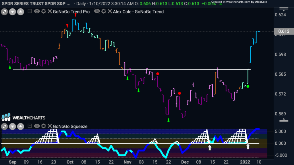This screenshot has height=165, width=294.
Task: Click the Dec date label
Action: (x=185, y=162)
